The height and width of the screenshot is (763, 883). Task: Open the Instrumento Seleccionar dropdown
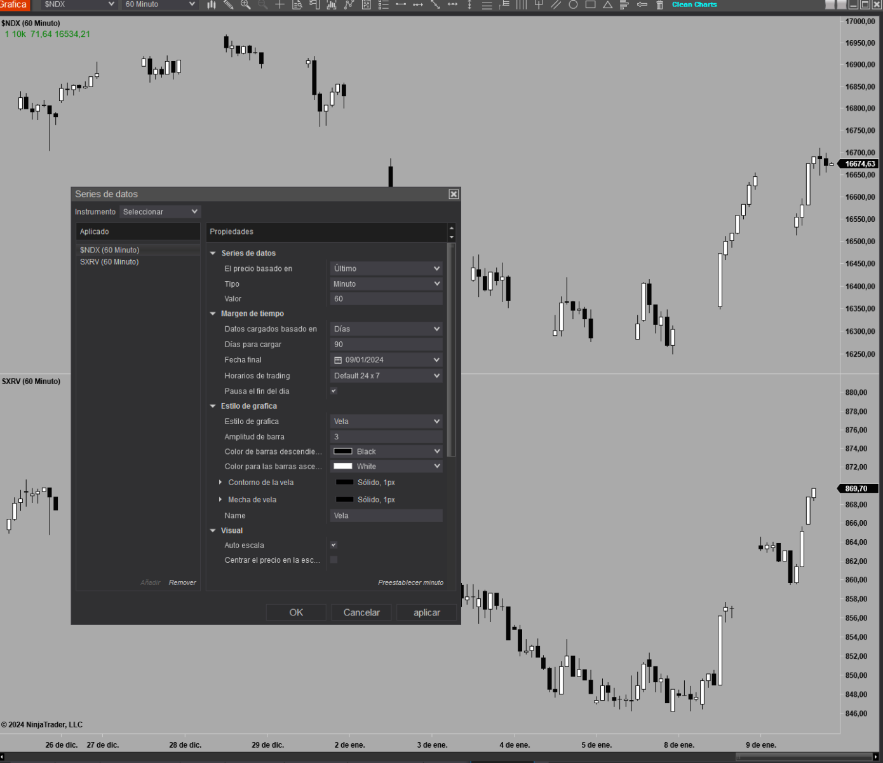pyautogui.click(x=160, y=212)
